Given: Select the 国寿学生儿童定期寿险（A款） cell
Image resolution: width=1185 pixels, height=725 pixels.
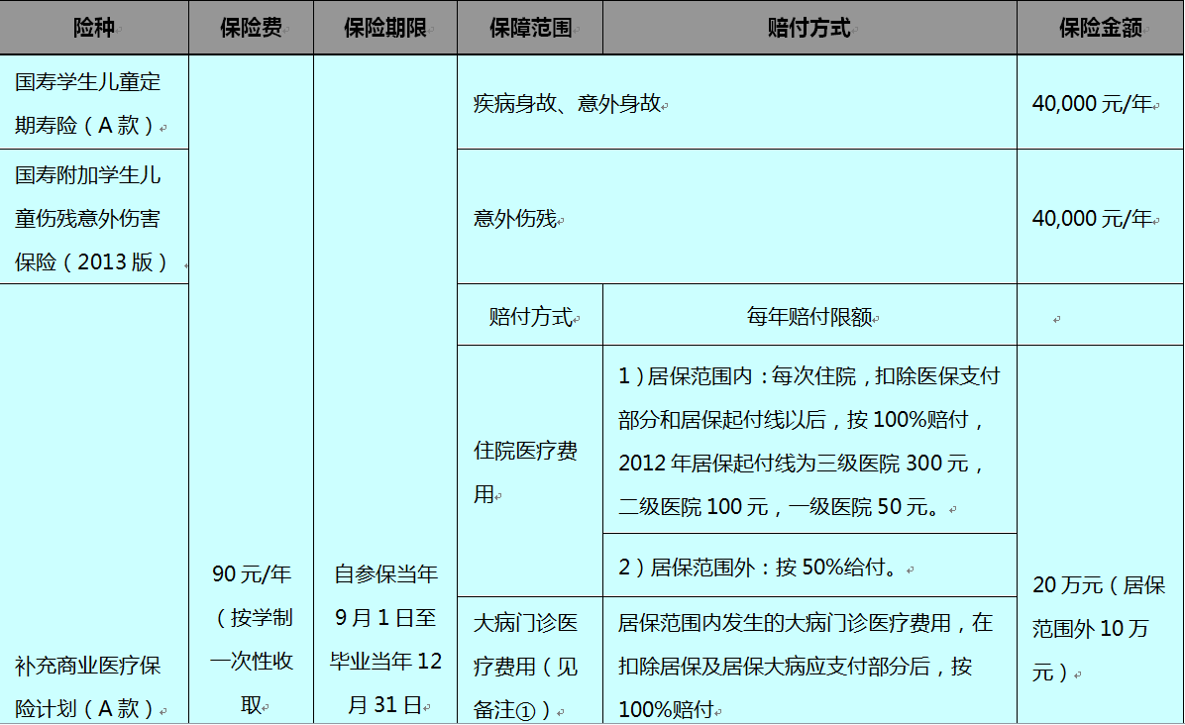Looking at the screenshot, I should pyautogui.click(x=94, y=103).
